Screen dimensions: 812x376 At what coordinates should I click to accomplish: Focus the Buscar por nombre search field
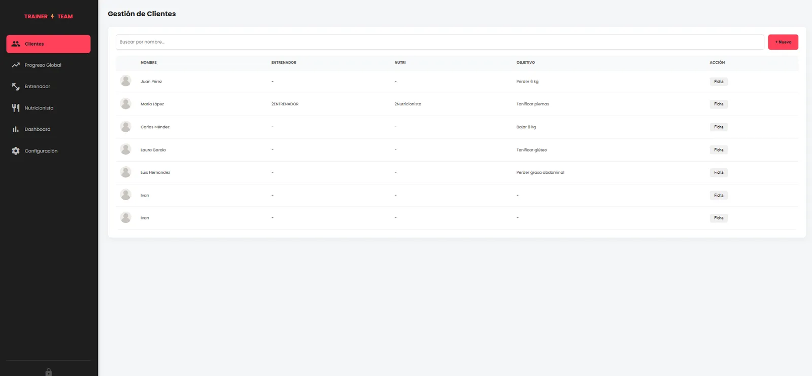[440, 42]
